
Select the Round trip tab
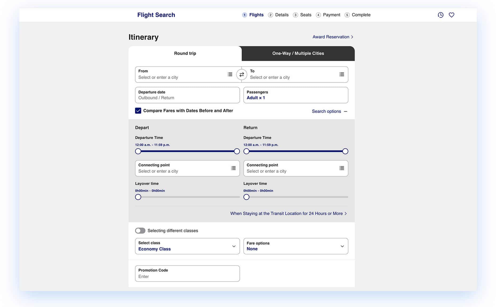click(185, 53)
